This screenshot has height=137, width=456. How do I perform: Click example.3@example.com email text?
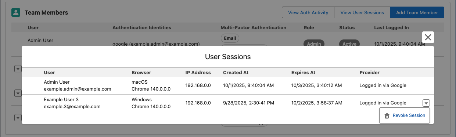point(72,106)
